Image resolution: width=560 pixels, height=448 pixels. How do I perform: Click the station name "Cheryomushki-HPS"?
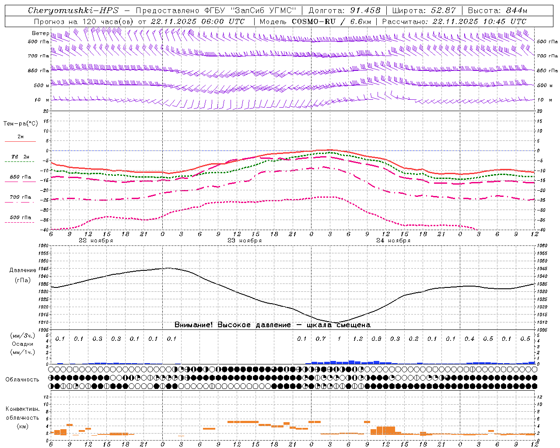73,10
